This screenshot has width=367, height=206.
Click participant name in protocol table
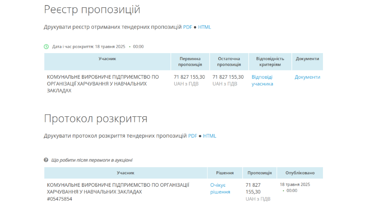[118, 189]
